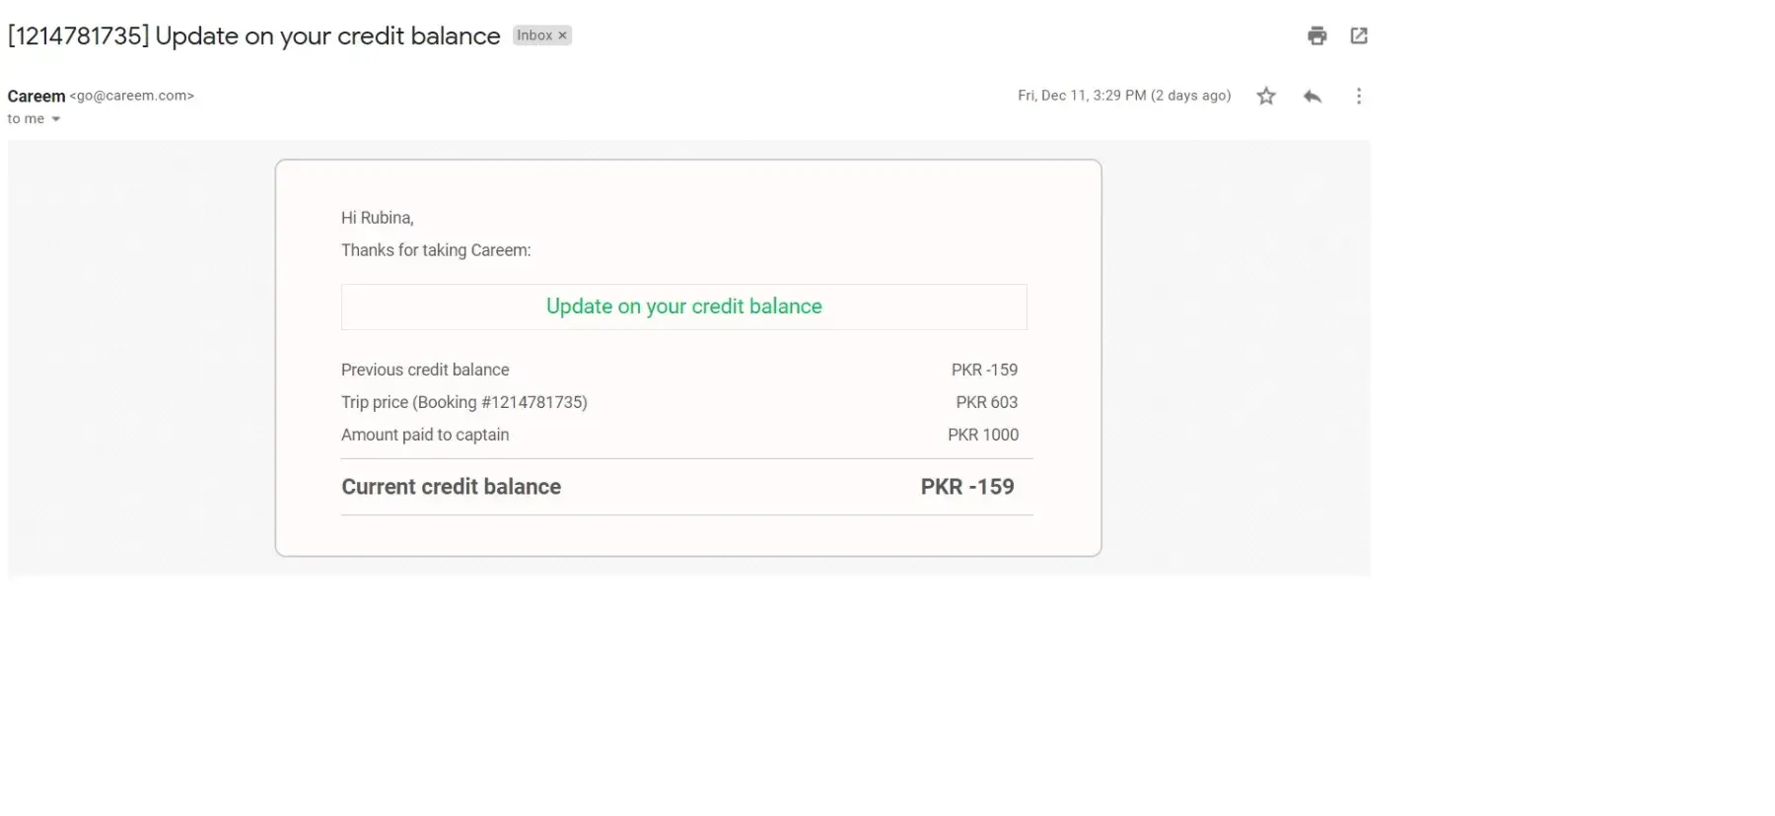Click the PKR 1000 amount
The width and height of the screenshot is (1775, 816).
pos(983,435)
